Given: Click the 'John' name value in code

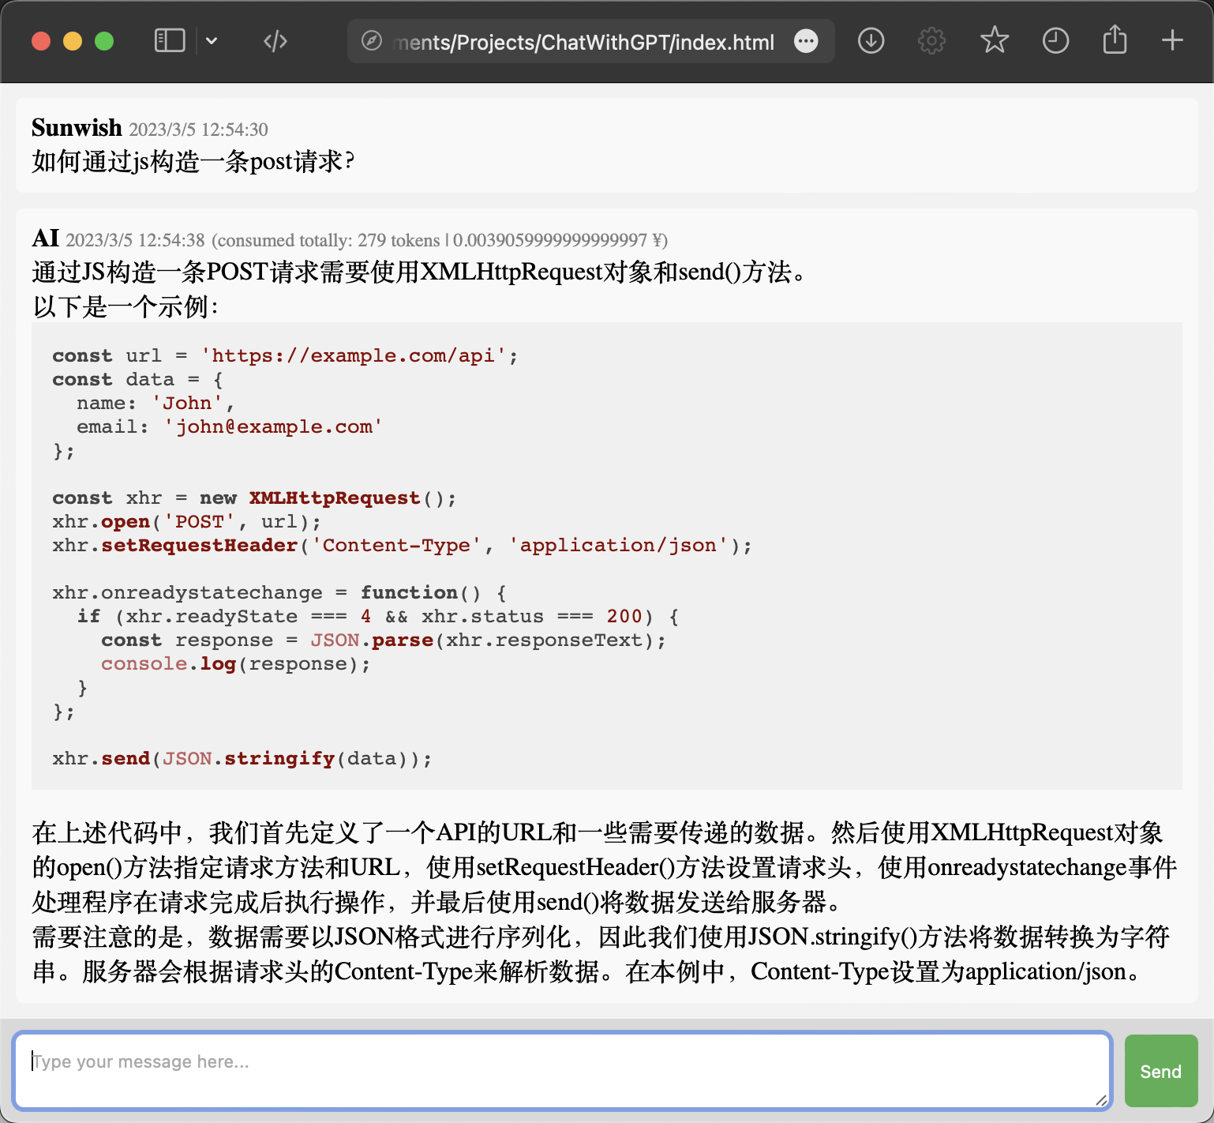Looking at the screenshot, I should coord(187,403).
